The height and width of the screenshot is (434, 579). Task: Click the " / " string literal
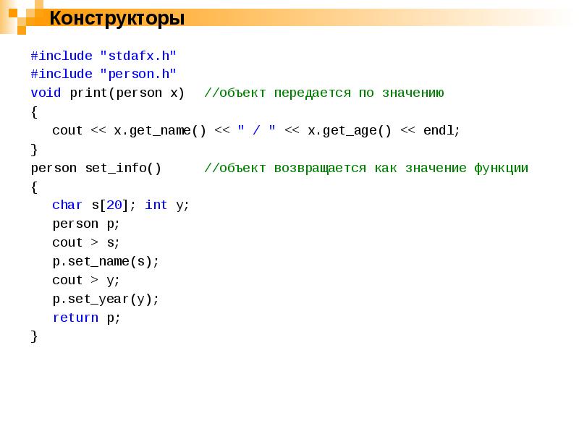pos(256,130)
